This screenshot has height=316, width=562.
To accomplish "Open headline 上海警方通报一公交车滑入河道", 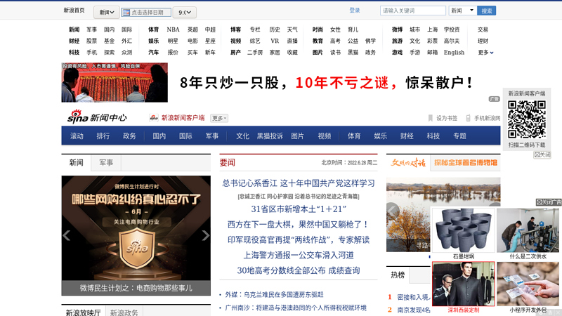I will (x=299, y=255).
